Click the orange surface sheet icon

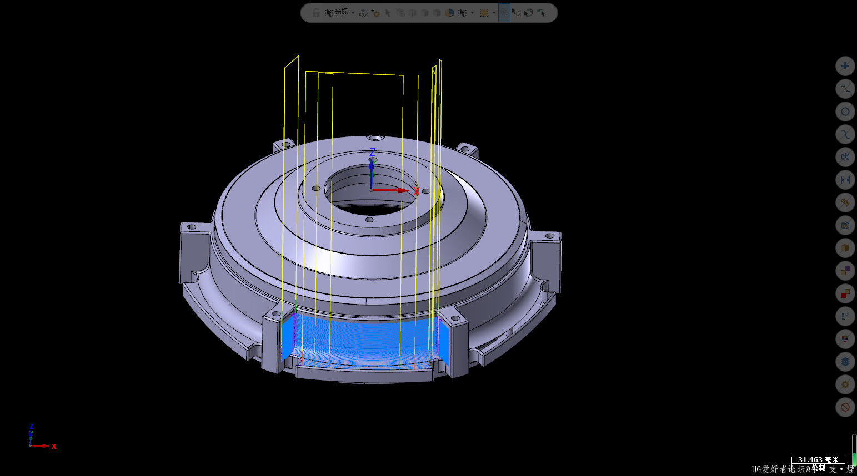[x=845, y=202]
